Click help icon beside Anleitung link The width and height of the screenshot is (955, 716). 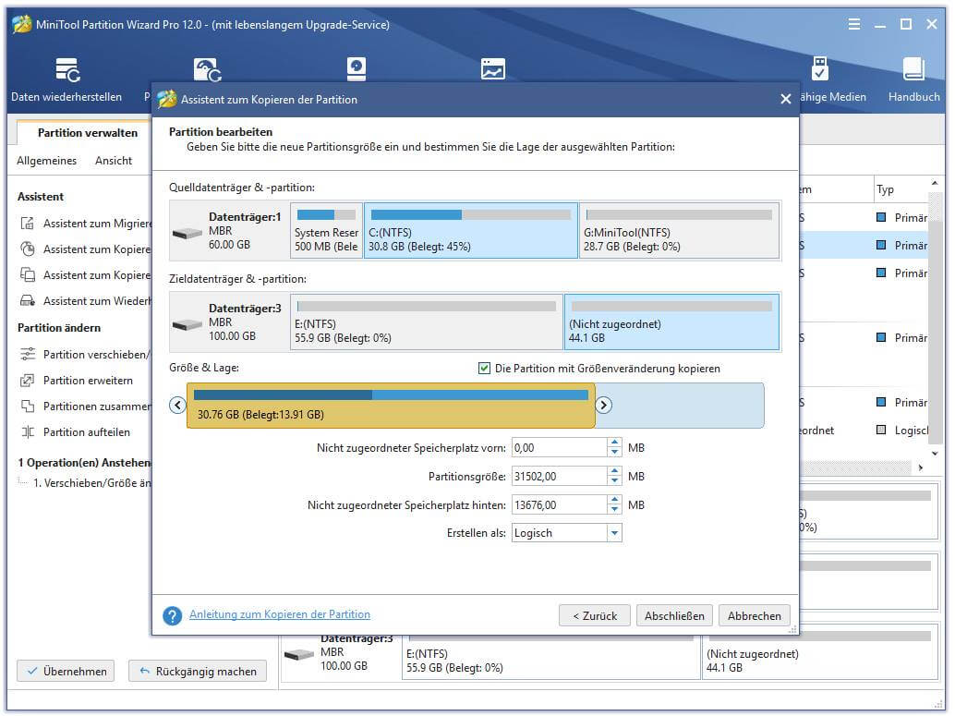tap(172, 615)
